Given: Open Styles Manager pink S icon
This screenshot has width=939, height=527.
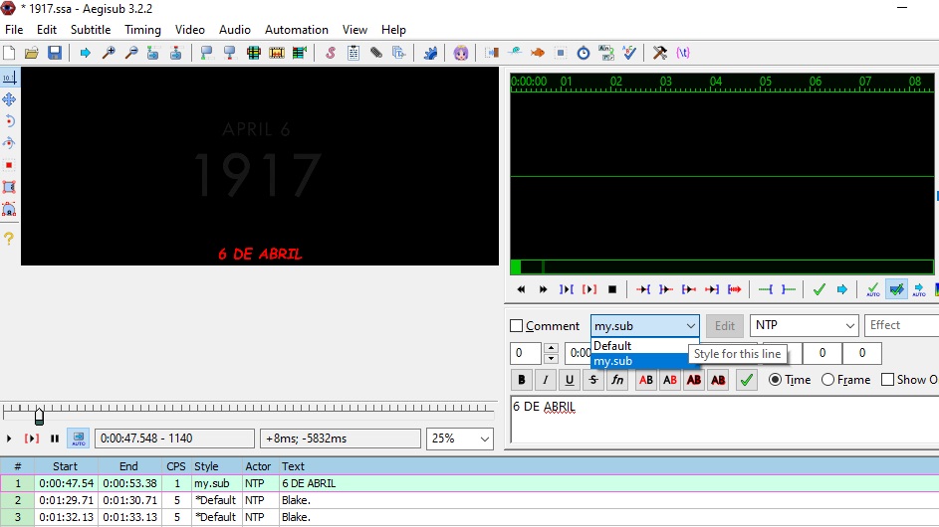Looking at the screenshot, I should pos(330,53).
